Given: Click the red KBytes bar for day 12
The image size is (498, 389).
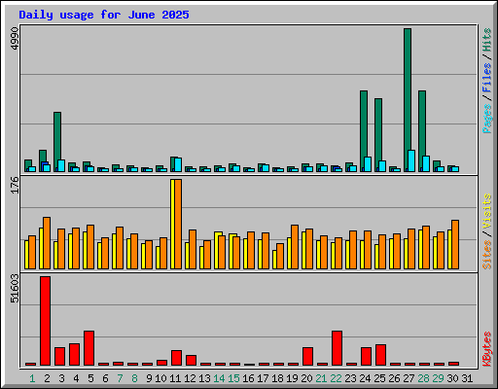Looking at the screenshot, I should pyautogui.click(x=191, y=360).
